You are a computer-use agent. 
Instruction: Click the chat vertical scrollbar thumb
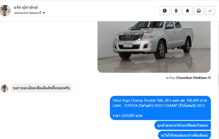click(218, 80)
